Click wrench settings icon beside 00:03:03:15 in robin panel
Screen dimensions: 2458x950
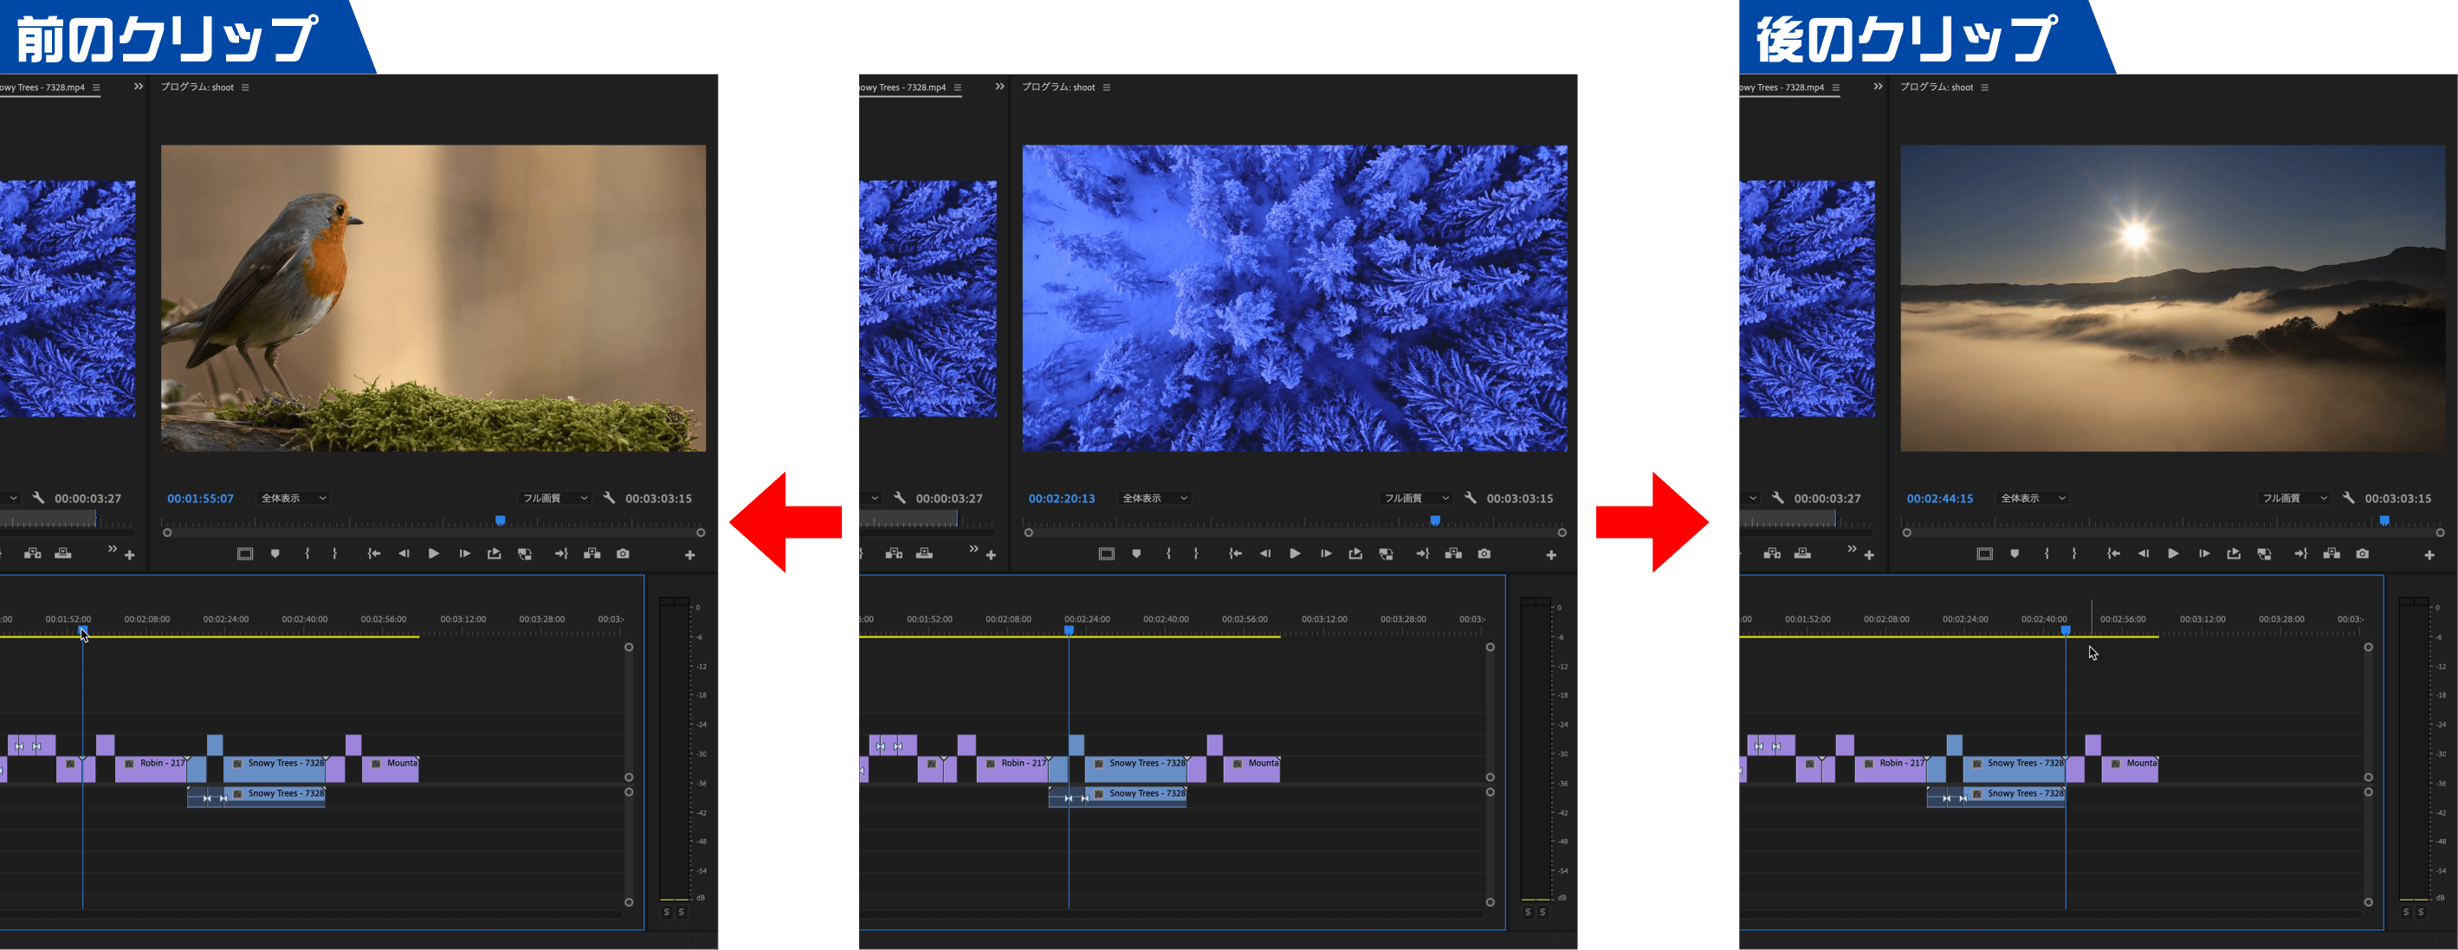click(x=609, y=498)
